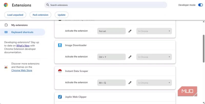Image resolution: width=205 pixels, height=104 pixels.
Task: Click the Joplin Web Clipper icon
Action: (60, 97)
